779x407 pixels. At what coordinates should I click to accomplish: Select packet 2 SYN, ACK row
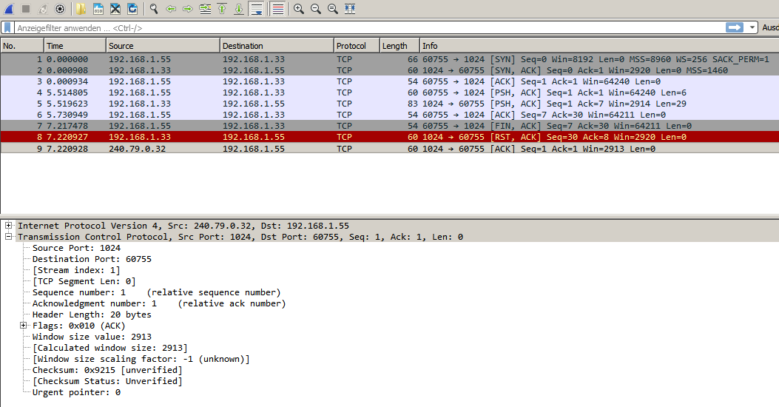point(389,70)
